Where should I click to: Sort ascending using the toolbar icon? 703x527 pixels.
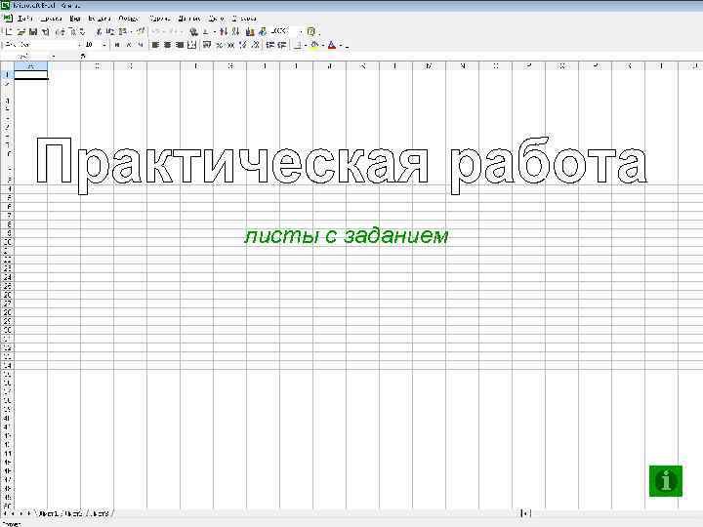point(224,31)
